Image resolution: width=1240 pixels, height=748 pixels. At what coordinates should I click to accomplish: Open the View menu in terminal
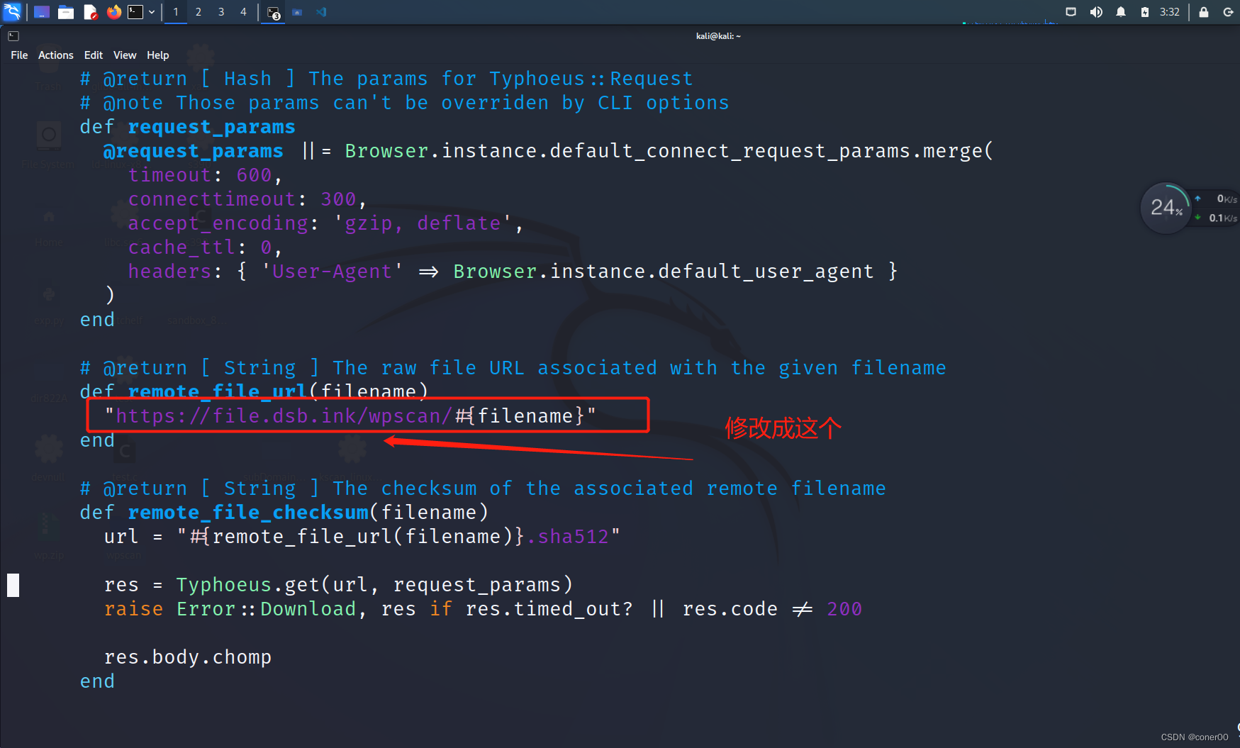click(125, 55)
